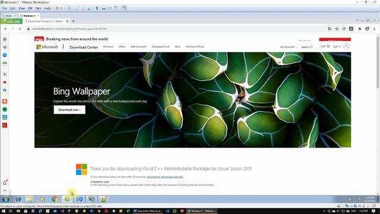Open the sidebar notifications bell
This screenshot has width=380, height=214.
(x=5, y=183)
